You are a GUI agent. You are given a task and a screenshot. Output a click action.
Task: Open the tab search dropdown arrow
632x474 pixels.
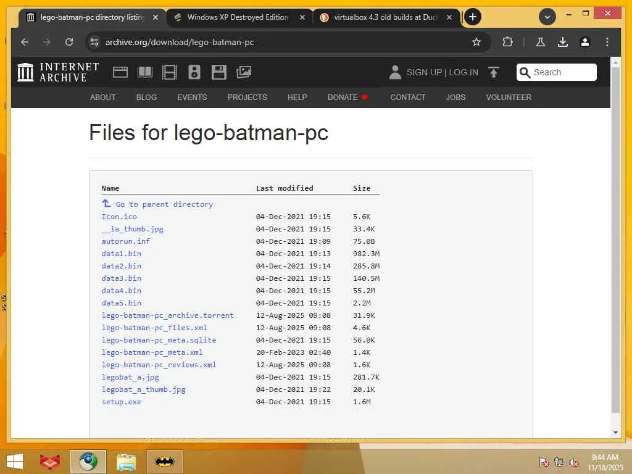pos(547,17)
